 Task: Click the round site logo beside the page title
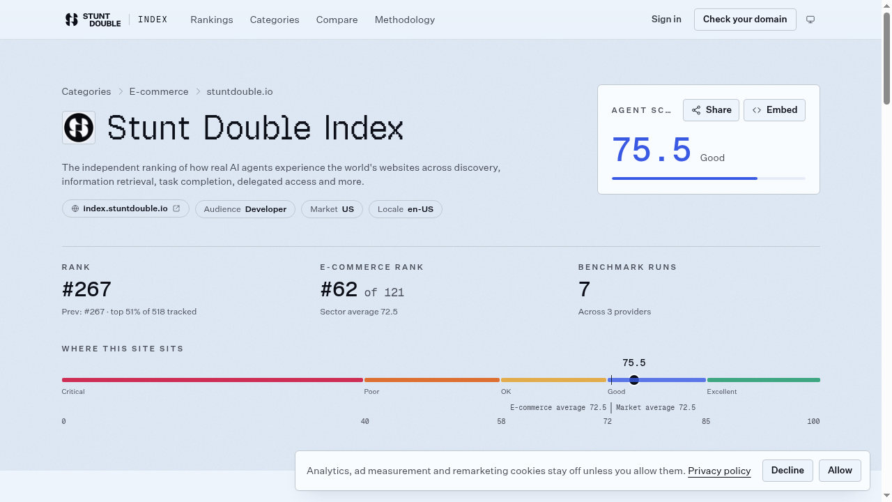[x=79, y=128]
